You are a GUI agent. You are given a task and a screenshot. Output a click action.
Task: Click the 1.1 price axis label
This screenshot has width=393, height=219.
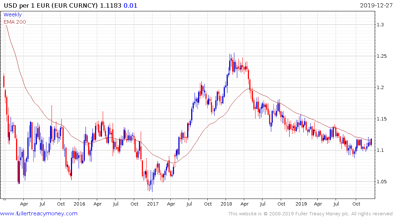click(380, 150)
